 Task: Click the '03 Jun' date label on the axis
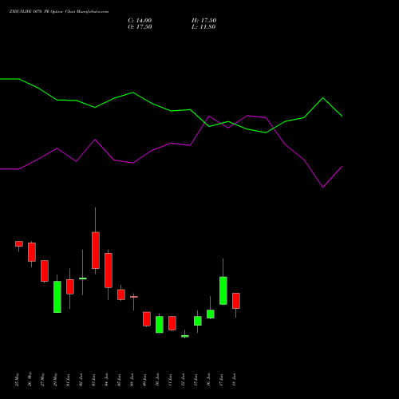point(94,380)
